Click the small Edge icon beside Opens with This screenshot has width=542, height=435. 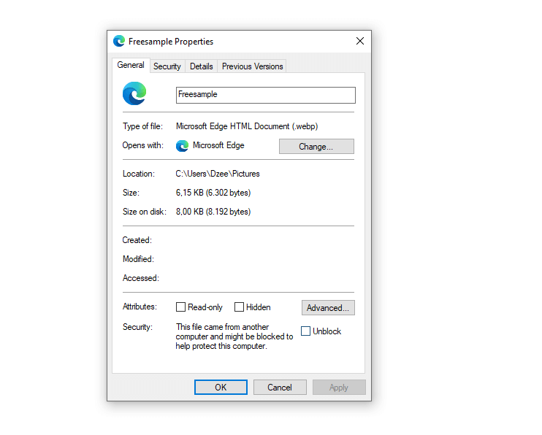(182, 146)
